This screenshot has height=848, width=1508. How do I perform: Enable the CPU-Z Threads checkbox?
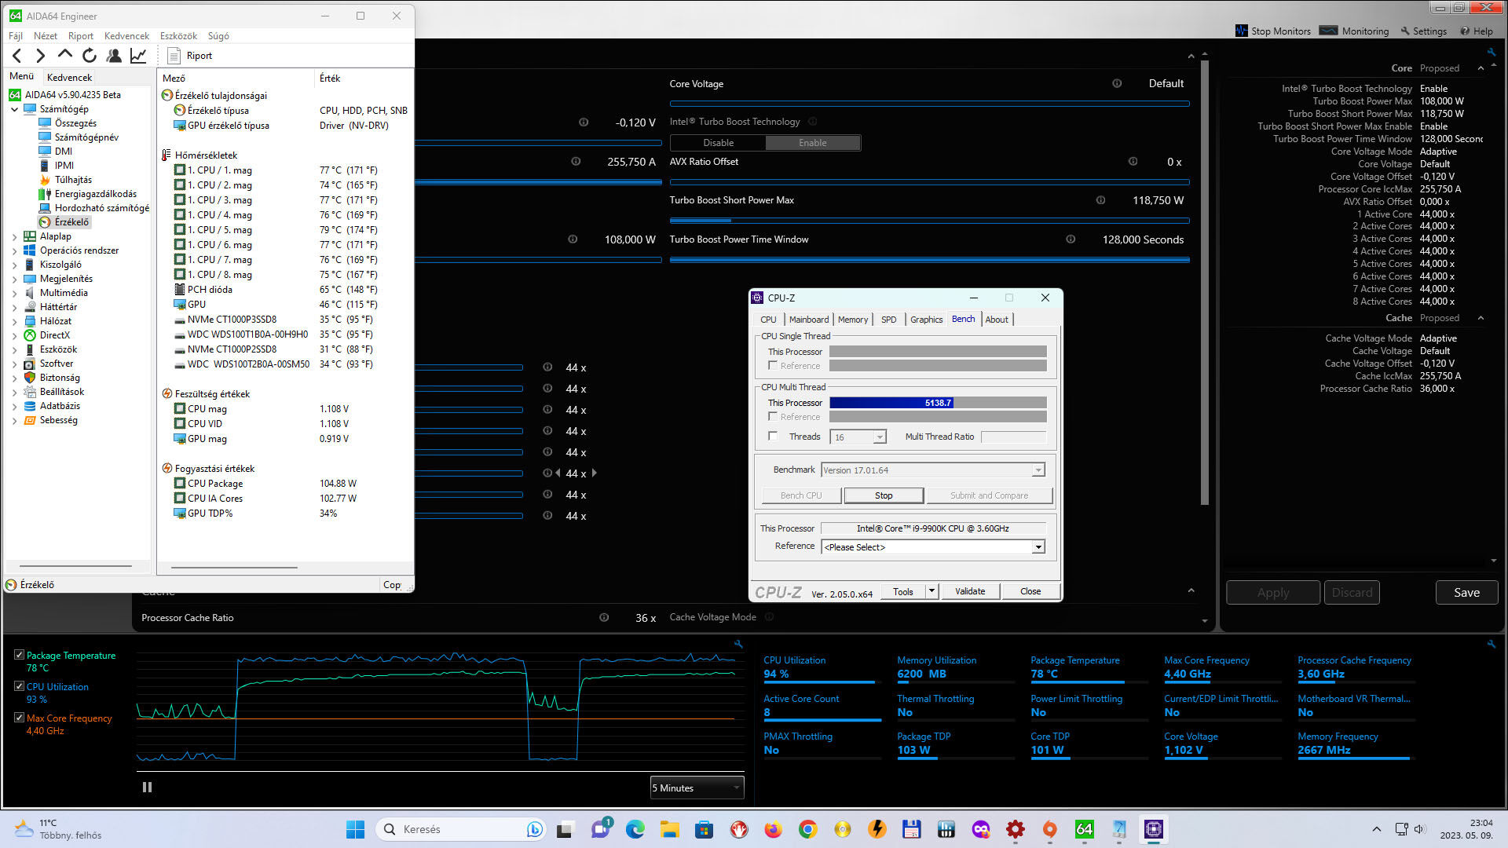coord(773,437)
